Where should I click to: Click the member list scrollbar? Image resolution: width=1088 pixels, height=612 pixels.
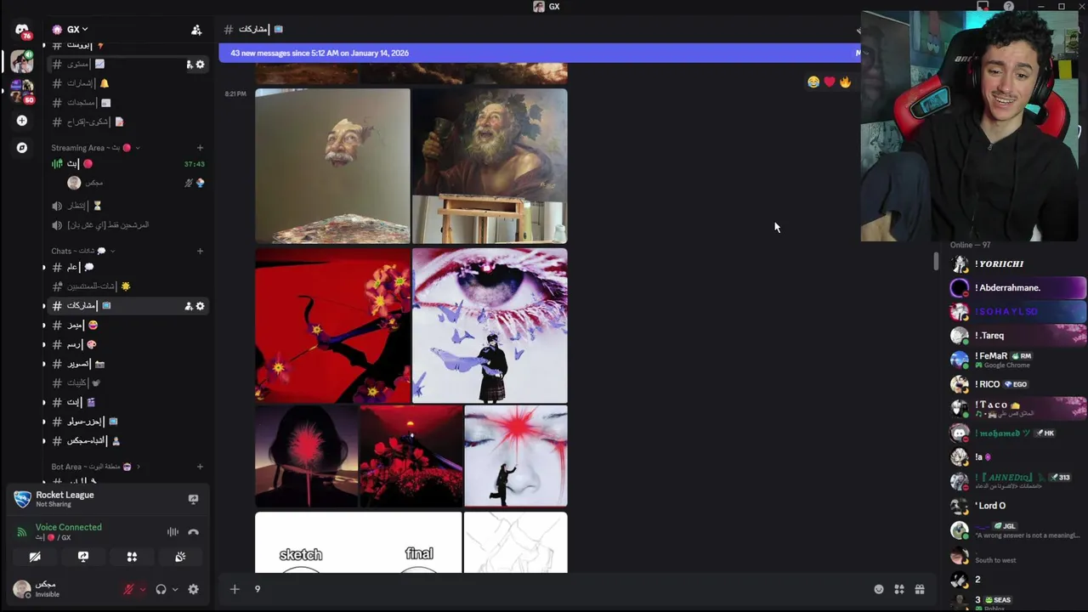(x=937, y=262)
